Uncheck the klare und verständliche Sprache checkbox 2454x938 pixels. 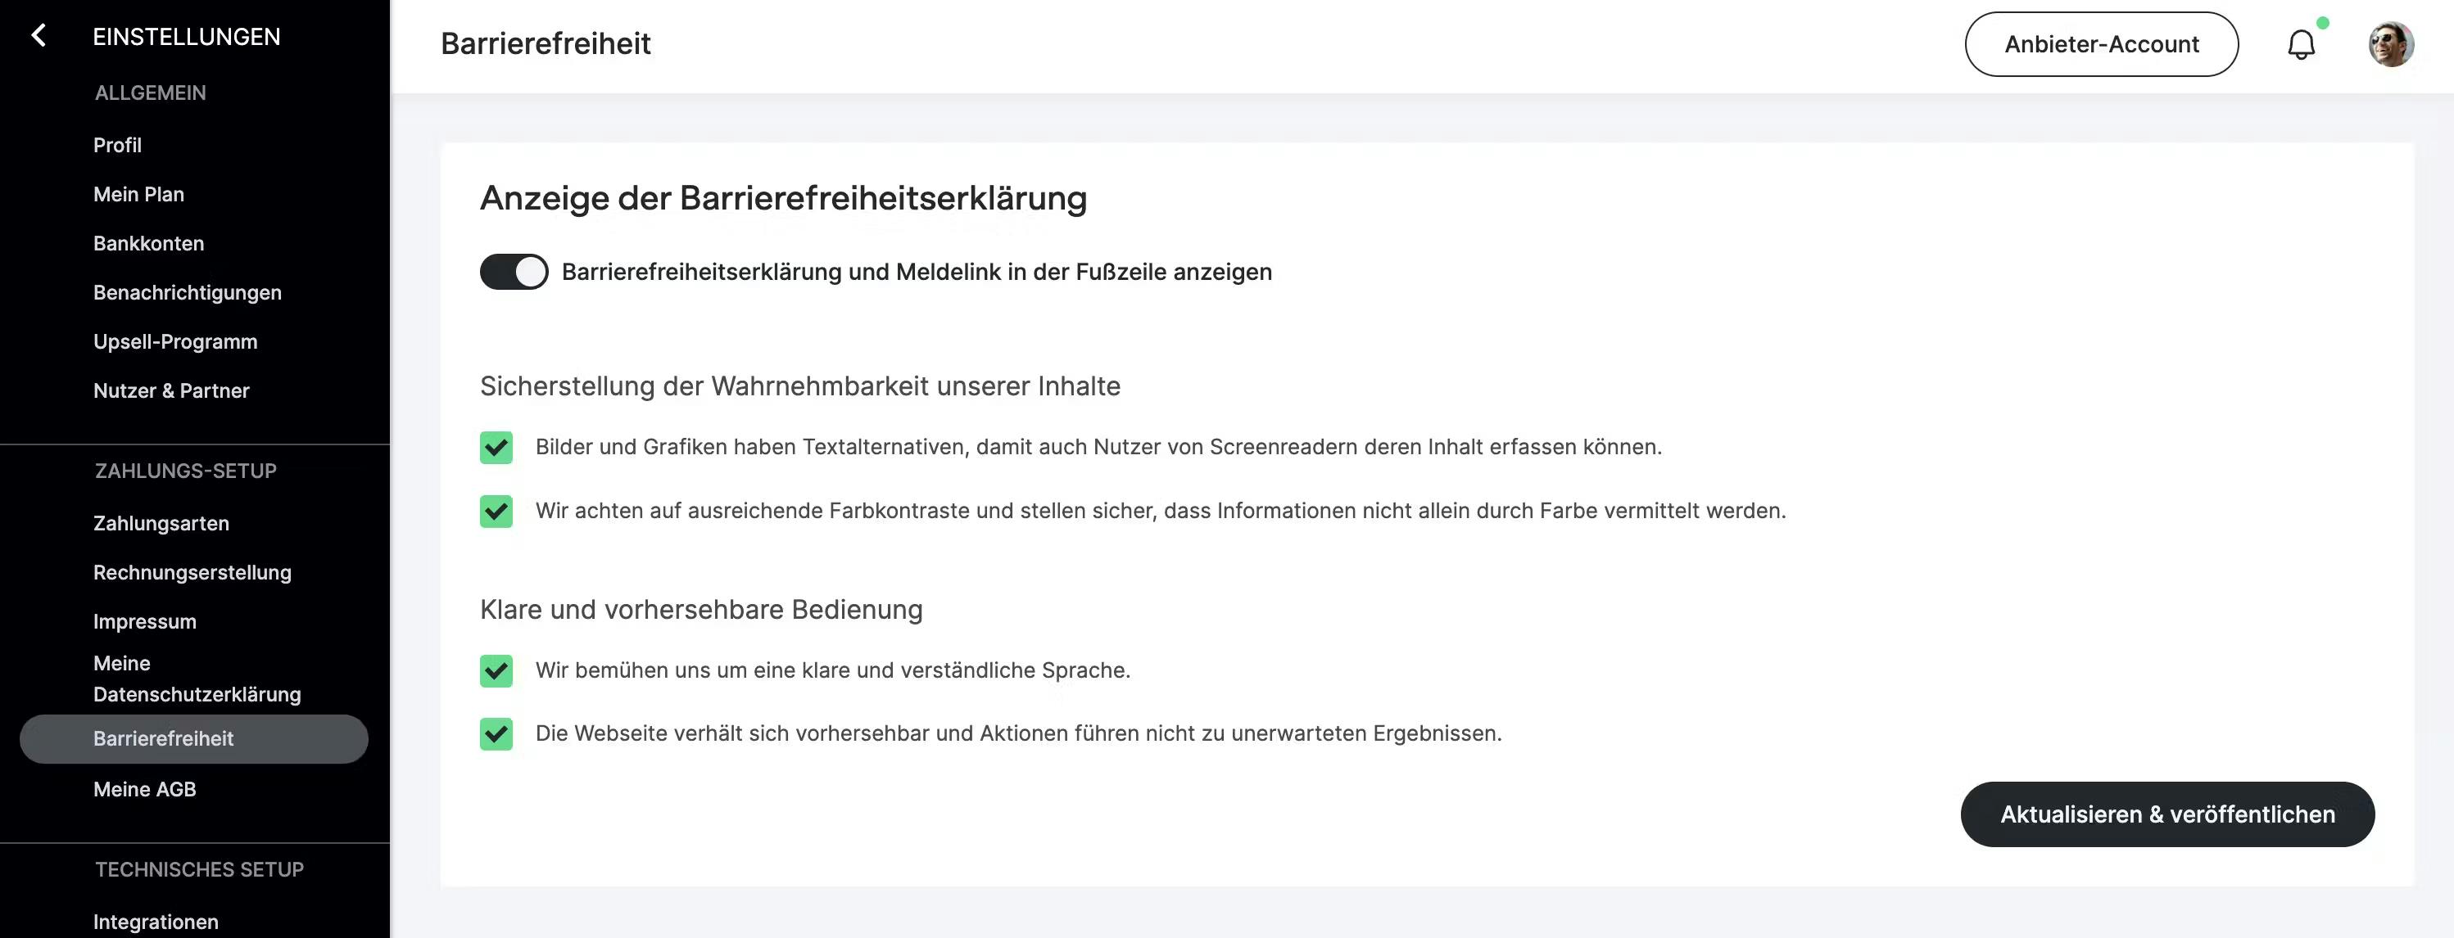point(496,670)
